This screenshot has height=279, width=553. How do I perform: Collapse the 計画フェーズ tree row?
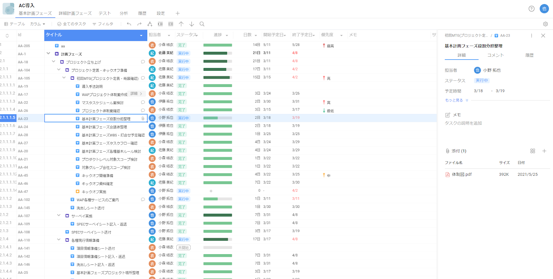pyautogui.click(x=48, y=54)
